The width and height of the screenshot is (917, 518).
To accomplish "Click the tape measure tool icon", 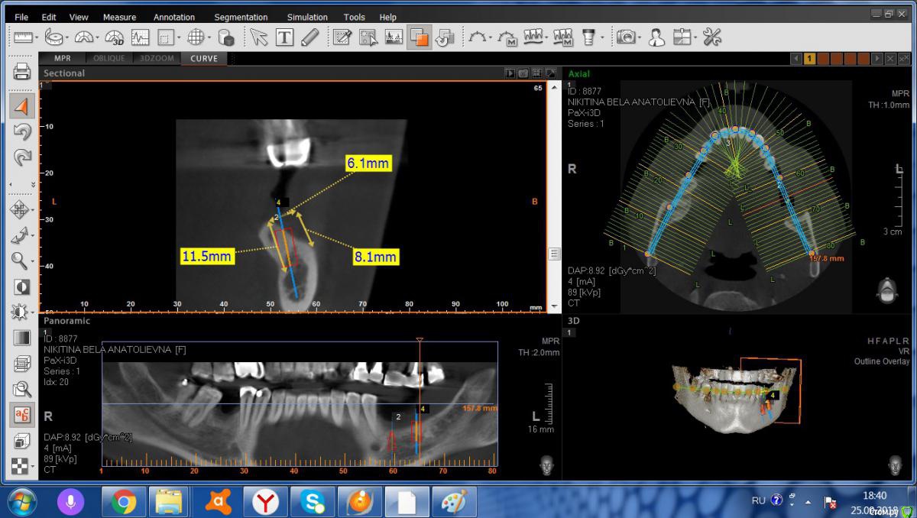I will [x=53, y=37].
